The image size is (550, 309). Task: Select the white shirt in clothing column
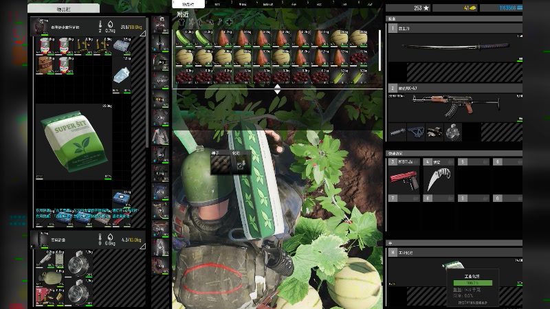160,136
